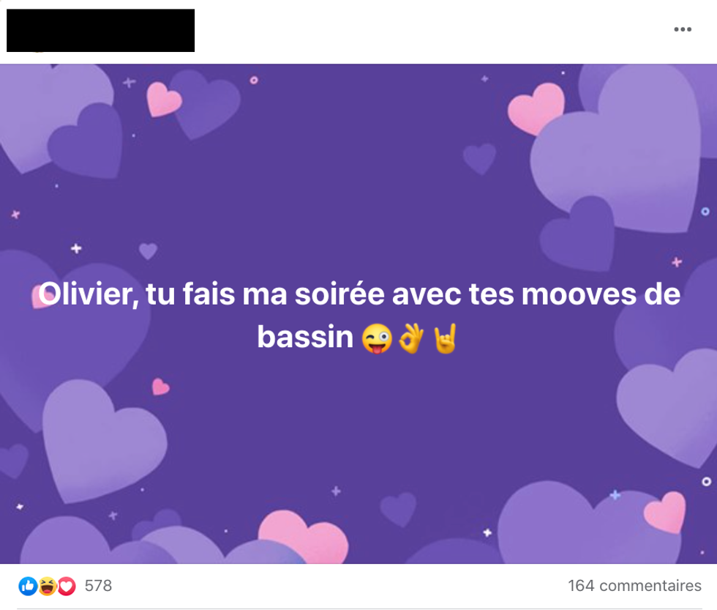This screenshot has height=610, width=717.
Task: Click the plain purple background above the text
Action: [x=357, y=183]
